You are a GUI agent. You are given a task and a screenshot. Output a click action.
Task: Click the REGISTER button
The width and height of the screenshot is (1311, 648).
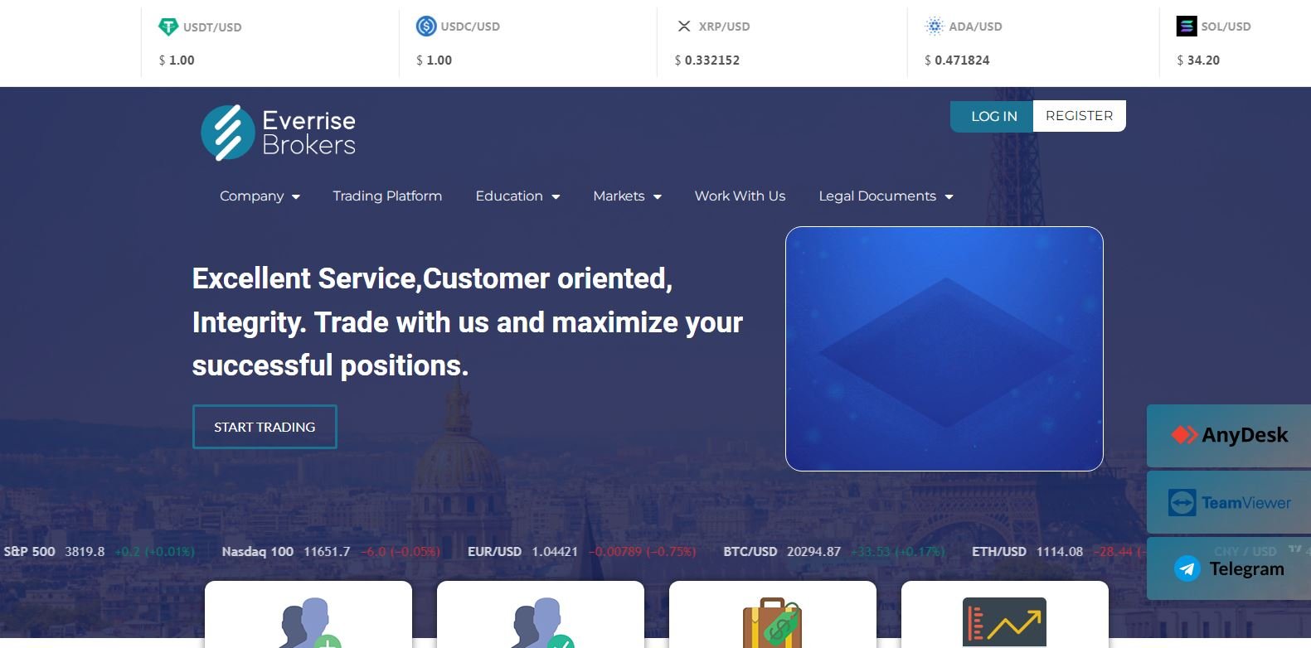[1079, 116]
